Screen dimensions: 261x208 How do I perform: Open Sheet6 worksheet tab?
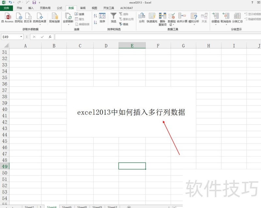point(67,207)
